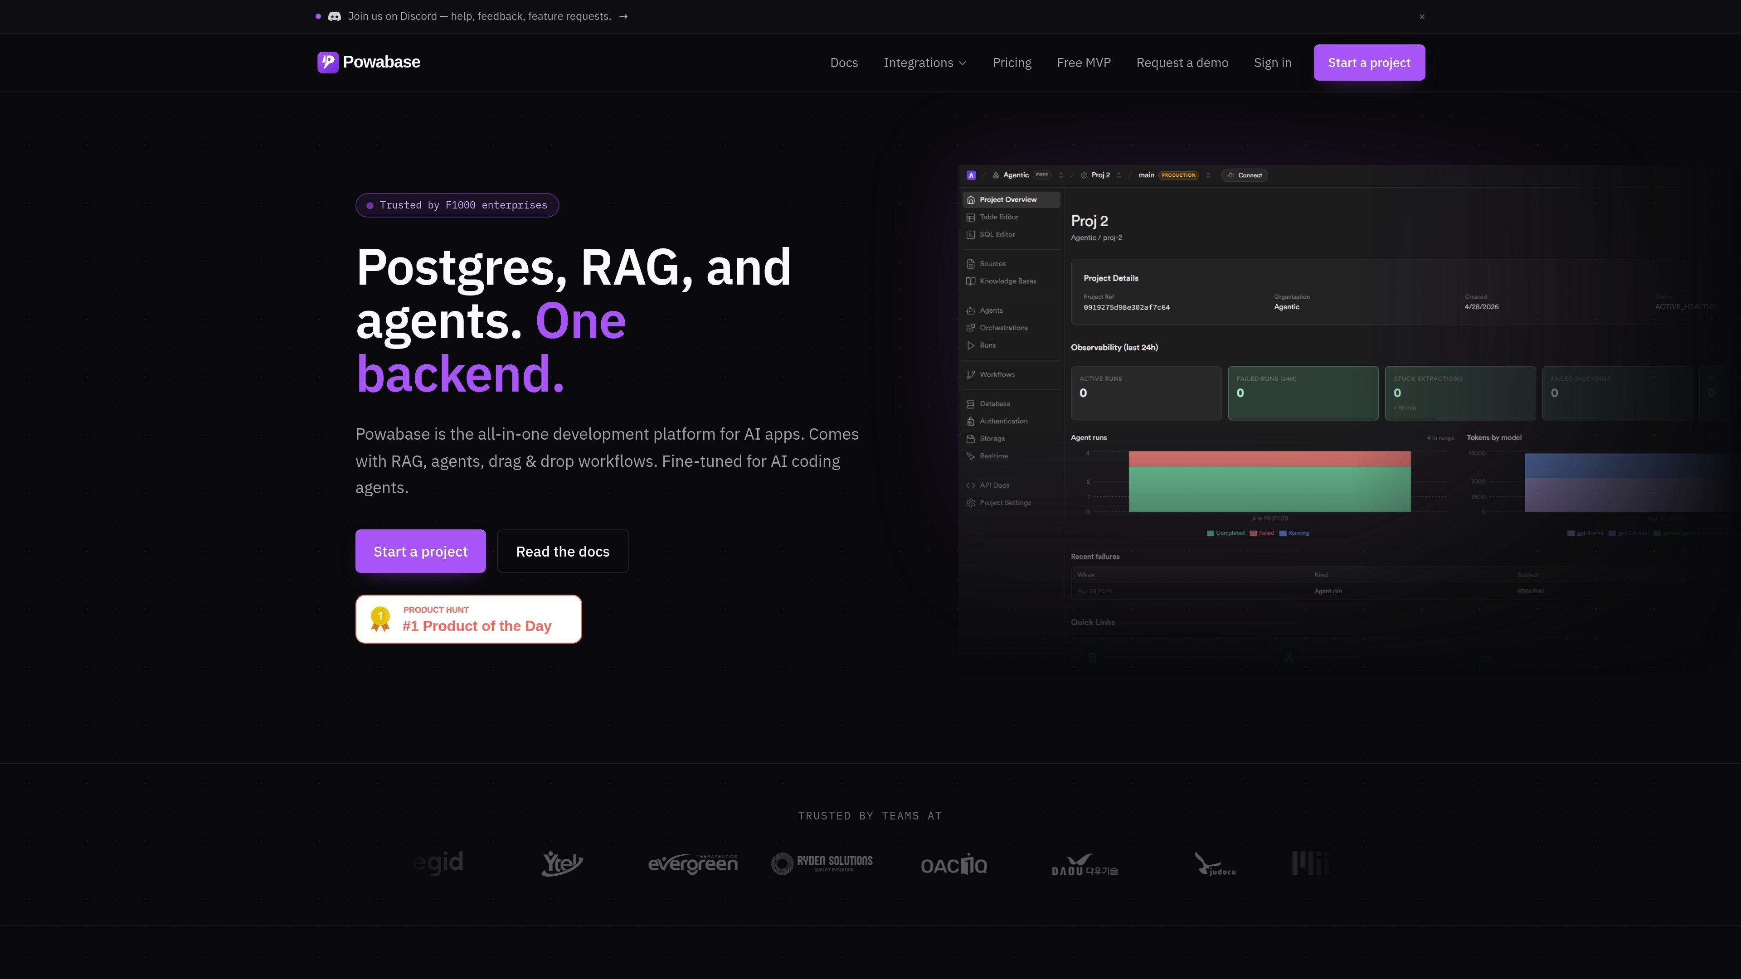Open the Free MVP nav item
The image size is (1741, 979).
[x=1084, y=63]
